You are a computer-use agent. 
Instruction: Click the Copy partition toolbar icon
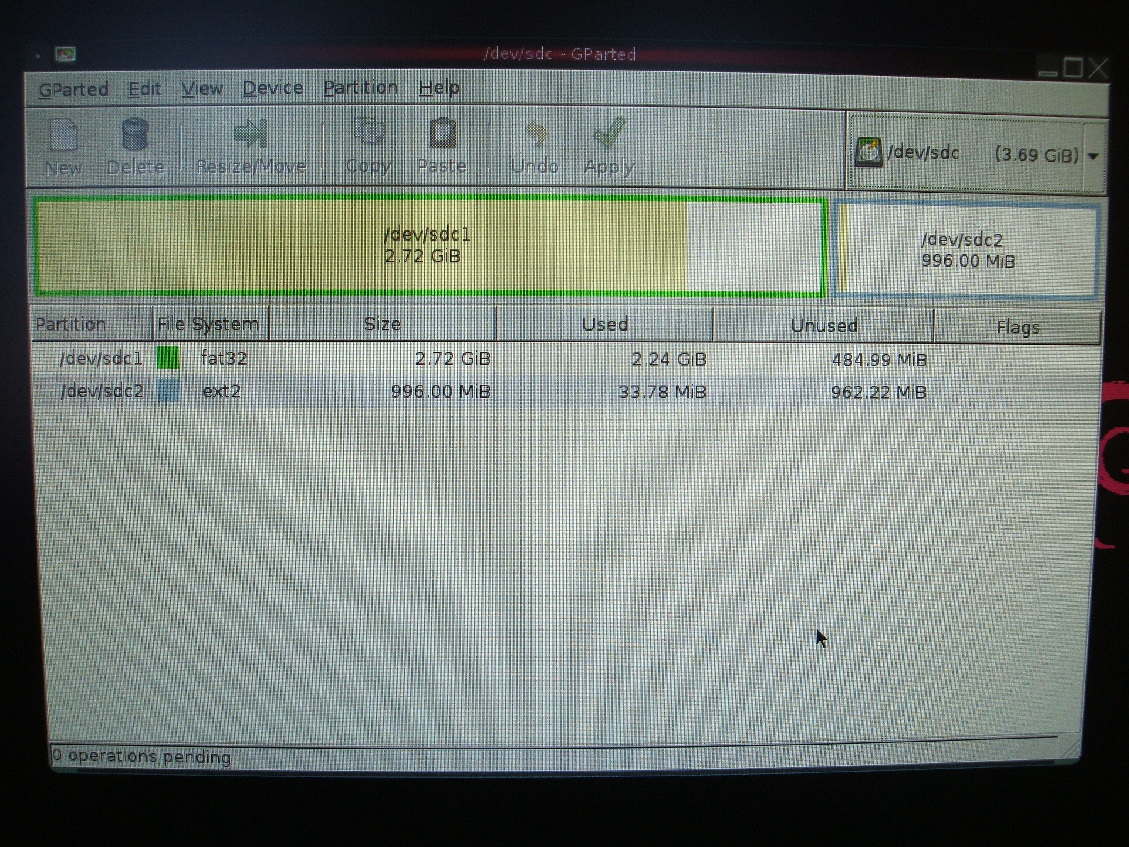(x=368, y=131)
